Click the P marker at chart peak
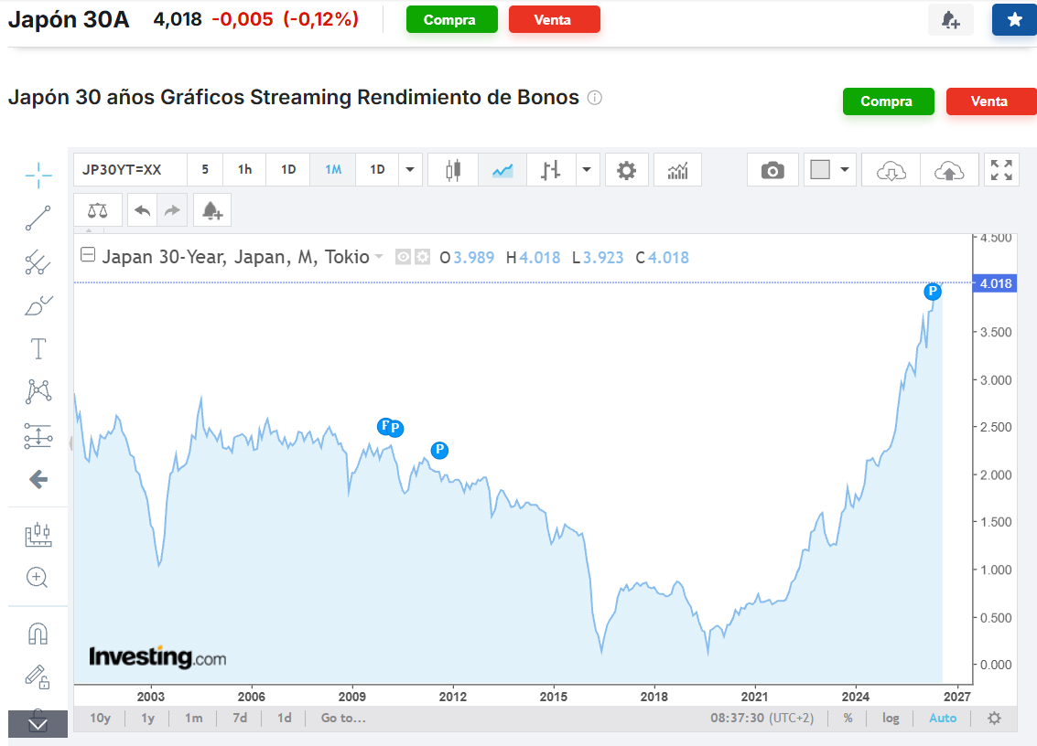This screenshot has height=746, width=1037. click(933, 291)
